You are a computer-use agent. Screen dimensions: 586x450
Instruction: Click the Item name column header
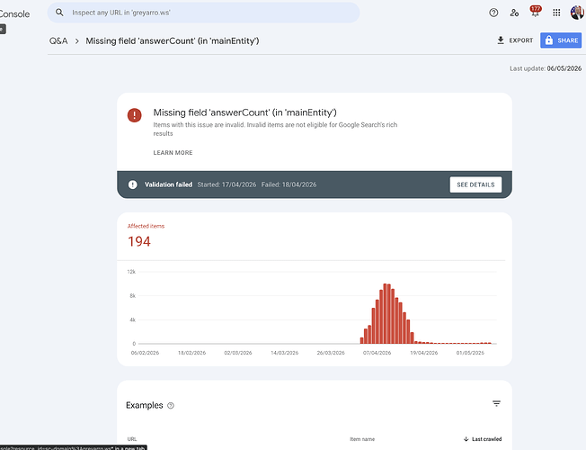click(x=362, y=439)
